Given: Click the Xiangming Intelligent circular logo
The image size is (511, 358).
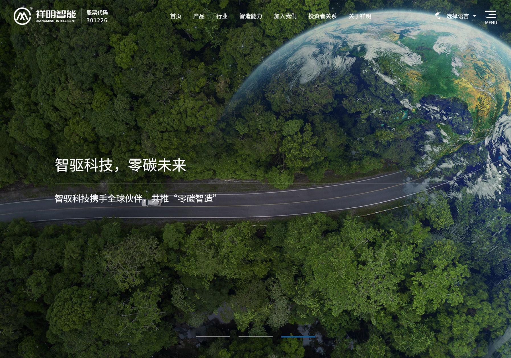Looking at the screenshot, I should [x=22, y=16].
